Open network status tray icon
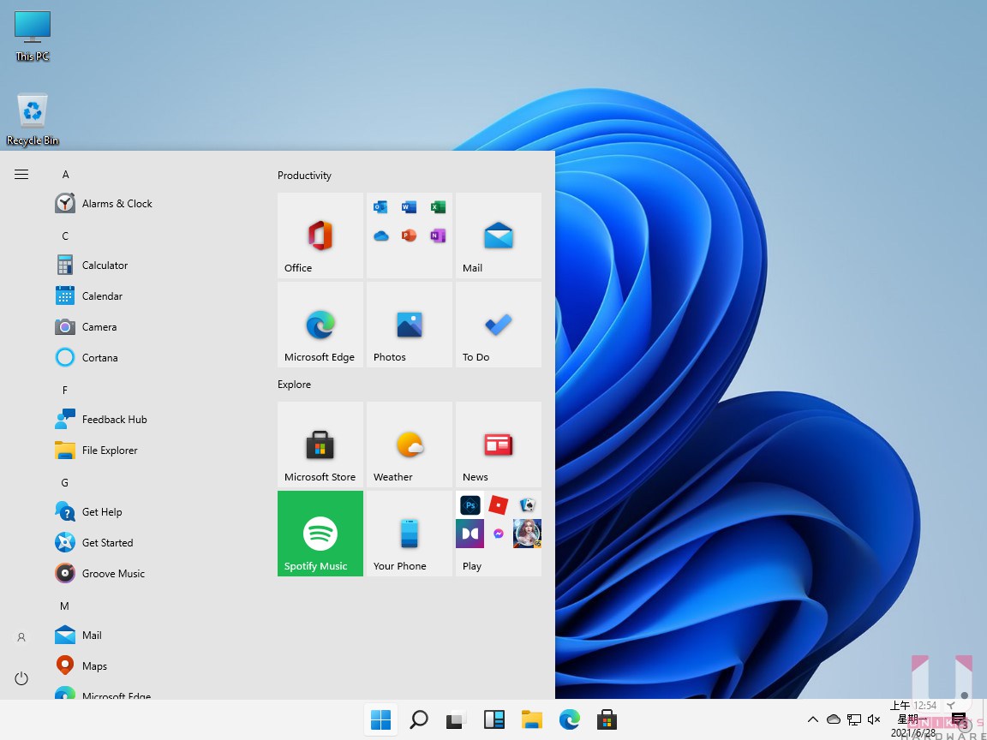This screenshot has width=987, height=740. pos(854,719)
